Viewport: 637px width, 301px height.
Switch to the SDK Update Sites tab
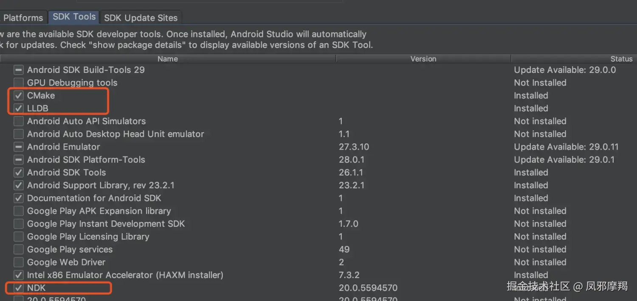coord(141,18)
